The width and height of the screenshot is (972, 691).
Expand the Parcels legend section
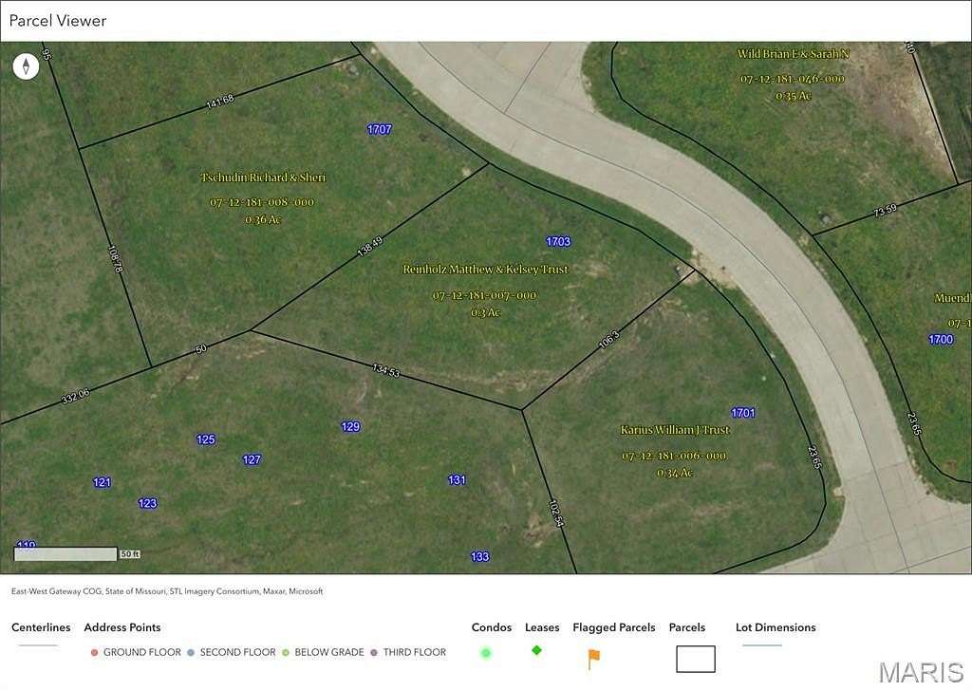(686, 627)
